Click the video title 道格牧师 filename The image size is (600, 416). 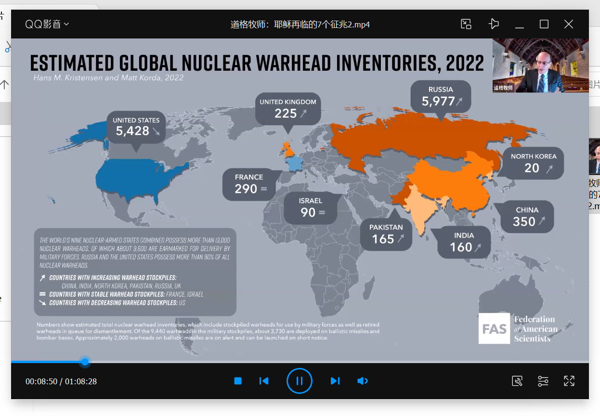pyautogui.click(x=300, y=25)
